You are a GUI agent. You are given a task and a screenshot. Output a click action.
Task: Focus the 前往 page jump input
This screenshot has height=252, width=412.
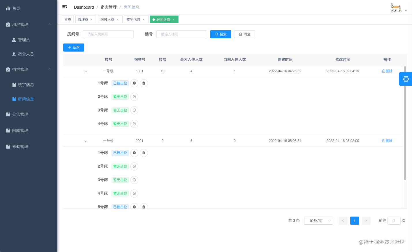click(394, 221)
